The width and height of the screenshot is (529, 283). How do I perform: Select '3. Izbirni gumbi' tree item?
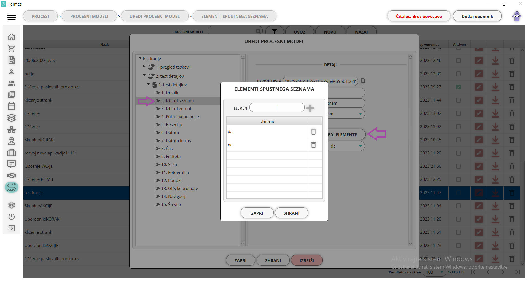[176, 109]
